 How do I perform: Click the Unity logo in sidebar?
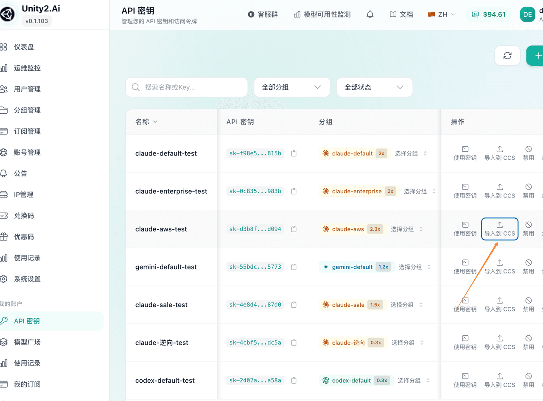pyautogui.click(x=7, y=14)
